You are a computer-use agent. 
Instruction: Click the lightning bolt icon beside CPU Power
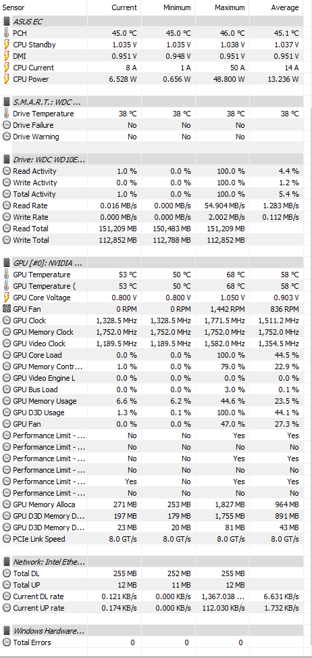[6, 79]
